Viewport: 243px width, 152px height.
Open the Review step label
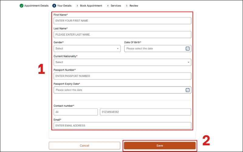(x=134, y=6)
